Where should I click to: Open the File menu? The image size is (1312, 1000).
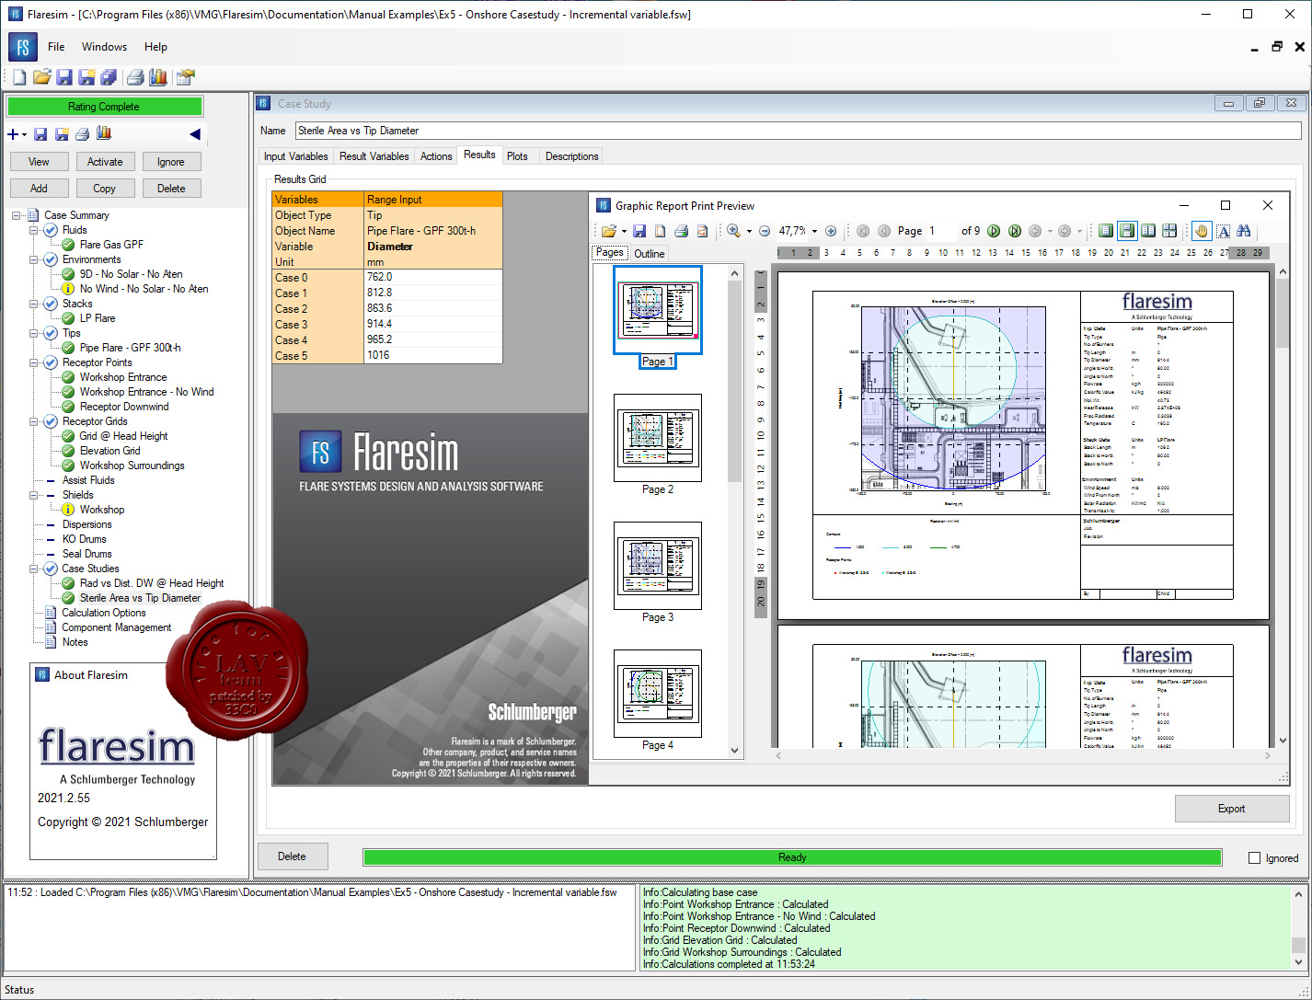pos(56,46)
